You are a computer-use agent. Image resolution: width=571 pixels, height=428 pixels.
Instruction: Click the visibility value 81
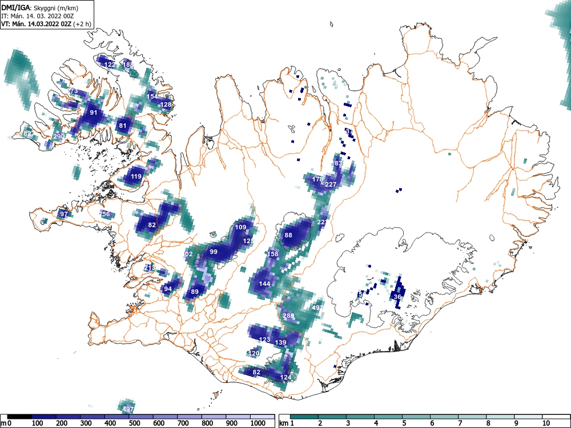[123, 126]
